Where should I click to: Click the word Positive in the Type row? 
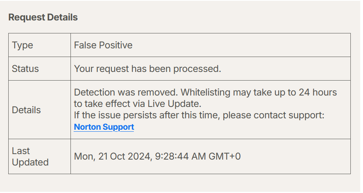point(116,45)
